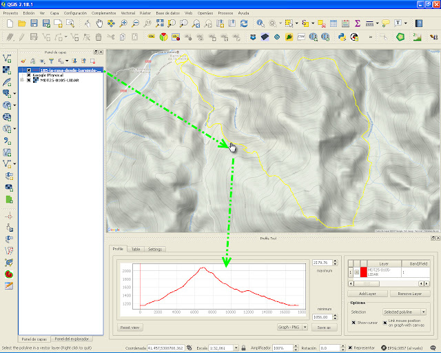
Task: Toggle the profile layer row checkbox
Action: 357,272
